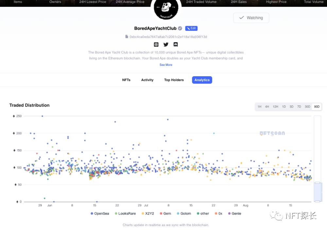
Task: Click the verified badge next to BoredApeYachtClub
Action: [180, 28]
